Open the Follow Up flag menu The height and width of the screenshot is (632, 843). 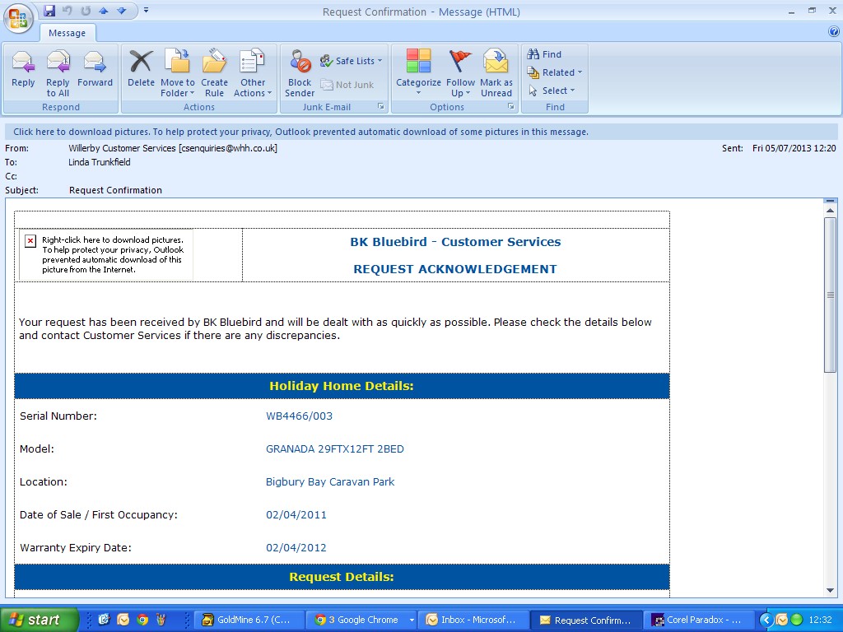pos(460,73)
